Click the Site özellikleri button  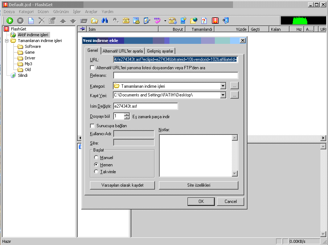coord(198,185)
